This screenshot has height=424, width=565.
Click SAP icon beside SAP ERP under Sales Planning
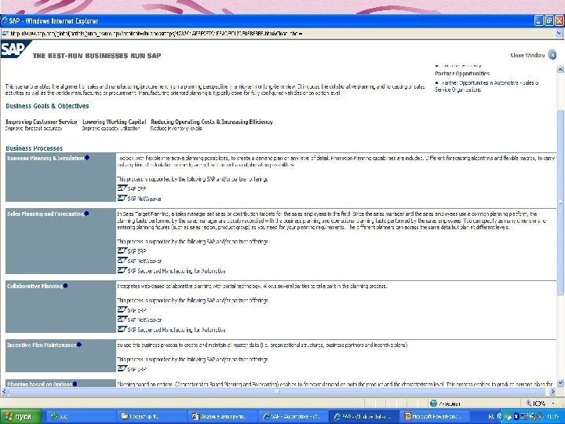[122, 250]
